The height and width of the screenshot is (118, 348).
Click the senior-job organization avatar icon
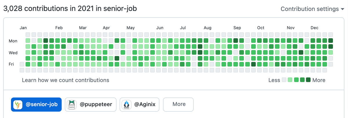coord(18,104)
